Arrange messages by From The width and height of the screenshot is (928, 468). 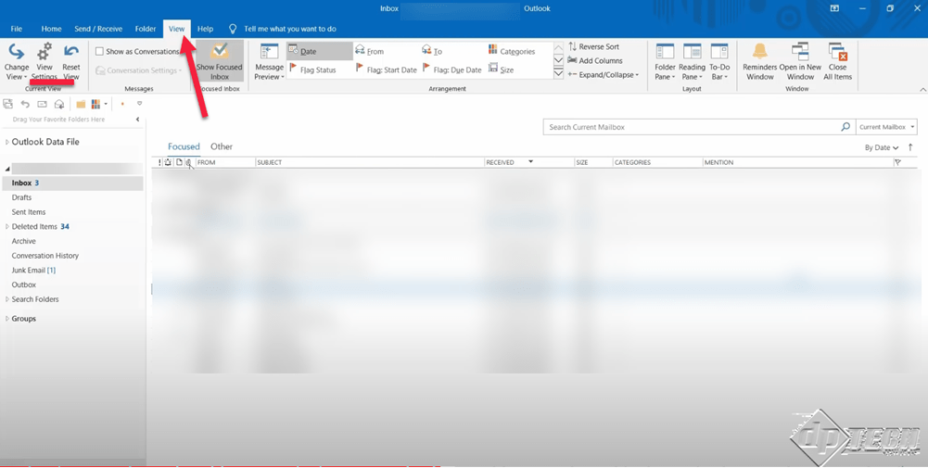coord(370,52)
